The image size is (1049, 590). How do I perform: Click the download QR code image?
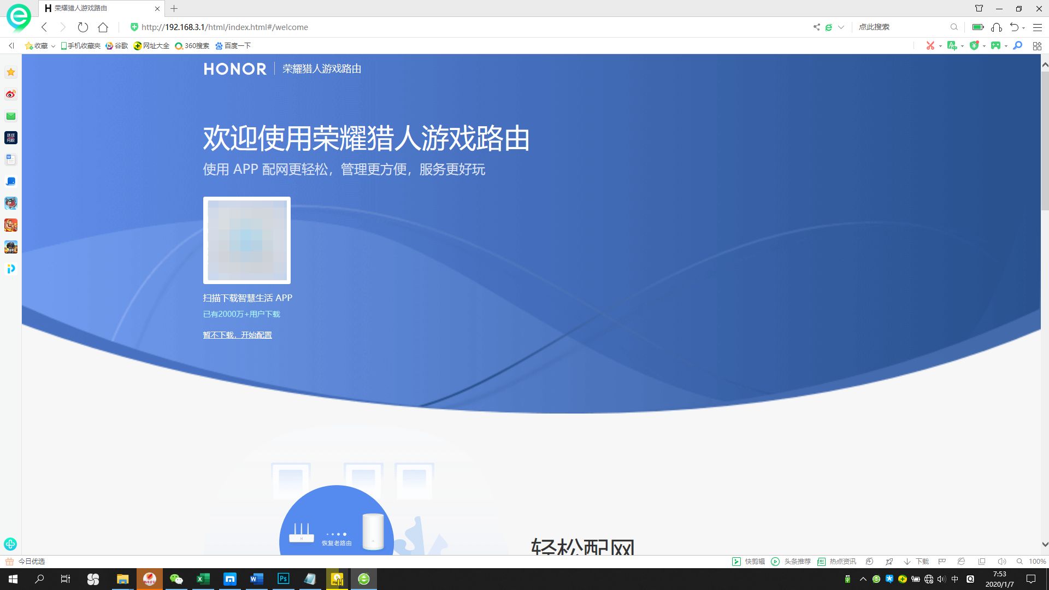tap(247, 240)
